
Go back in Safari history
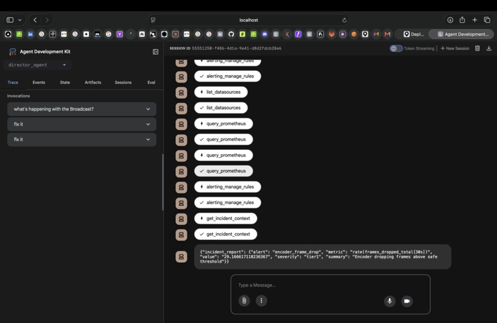pyautogui.click(x=35, y=20)
